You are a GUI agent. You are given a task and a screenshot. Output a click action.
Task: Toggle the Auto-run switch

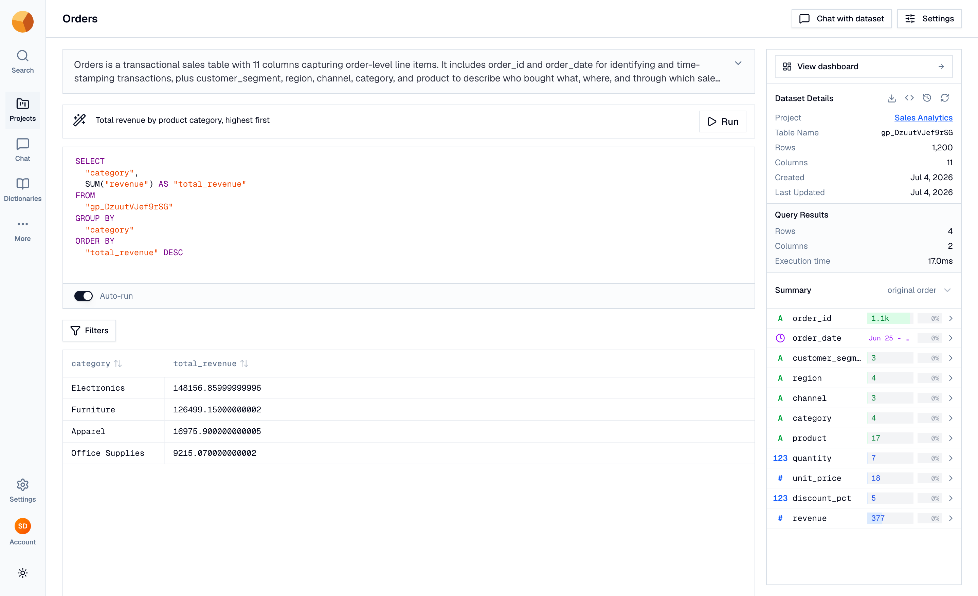(83, 296)
